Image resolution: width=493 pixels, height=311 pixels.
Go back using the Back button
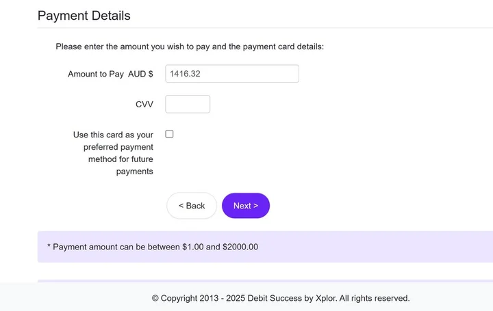(x=192, y=206)
